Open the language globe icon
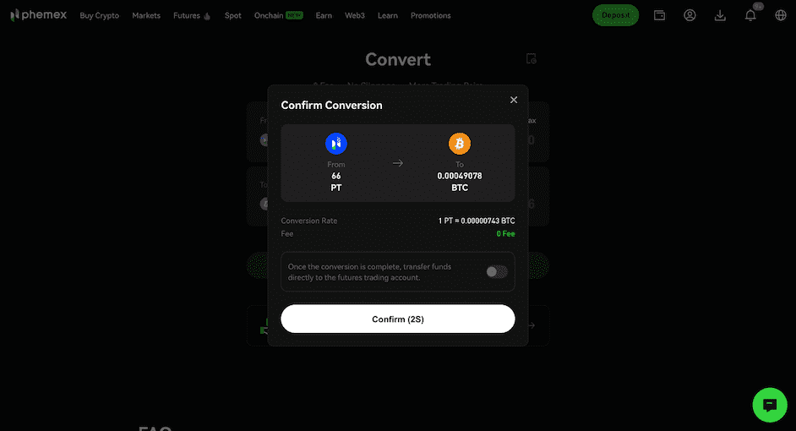Viewport: 796px width, 431px height. pyautogui.click(x=781, y=15)
